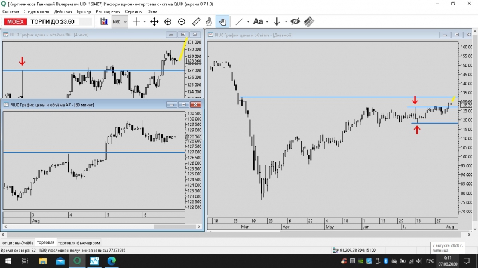Select the pointing hand tool
Viewport: 478px width, 268px height.
click(x=209, y=21)
